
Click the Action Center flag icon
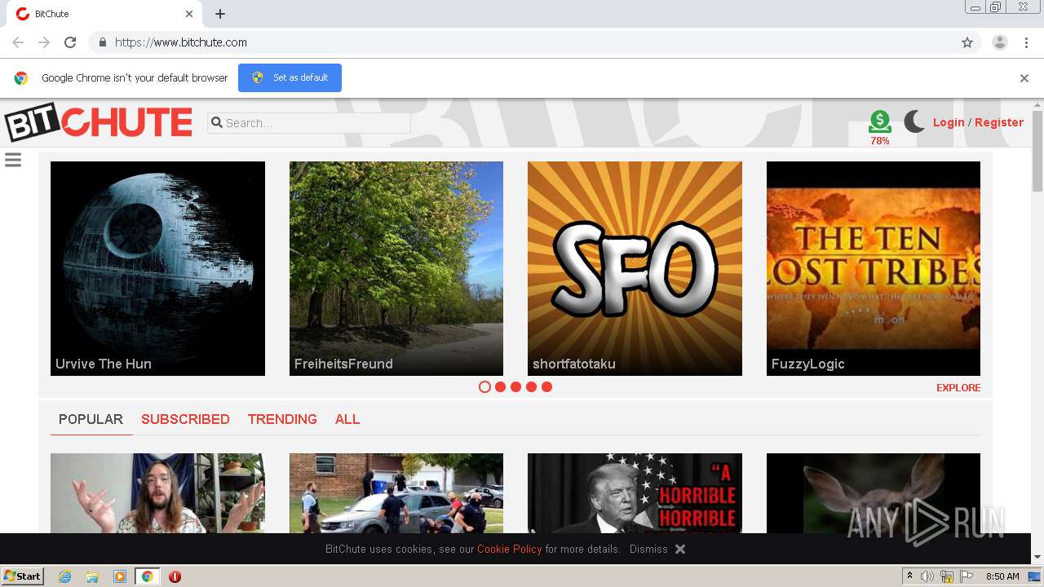click(x=967, y=576)
